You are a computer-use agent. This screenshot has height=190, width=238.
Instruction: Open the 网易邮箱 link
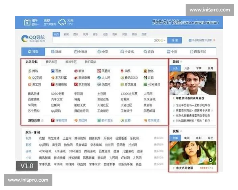click(150, 111)
